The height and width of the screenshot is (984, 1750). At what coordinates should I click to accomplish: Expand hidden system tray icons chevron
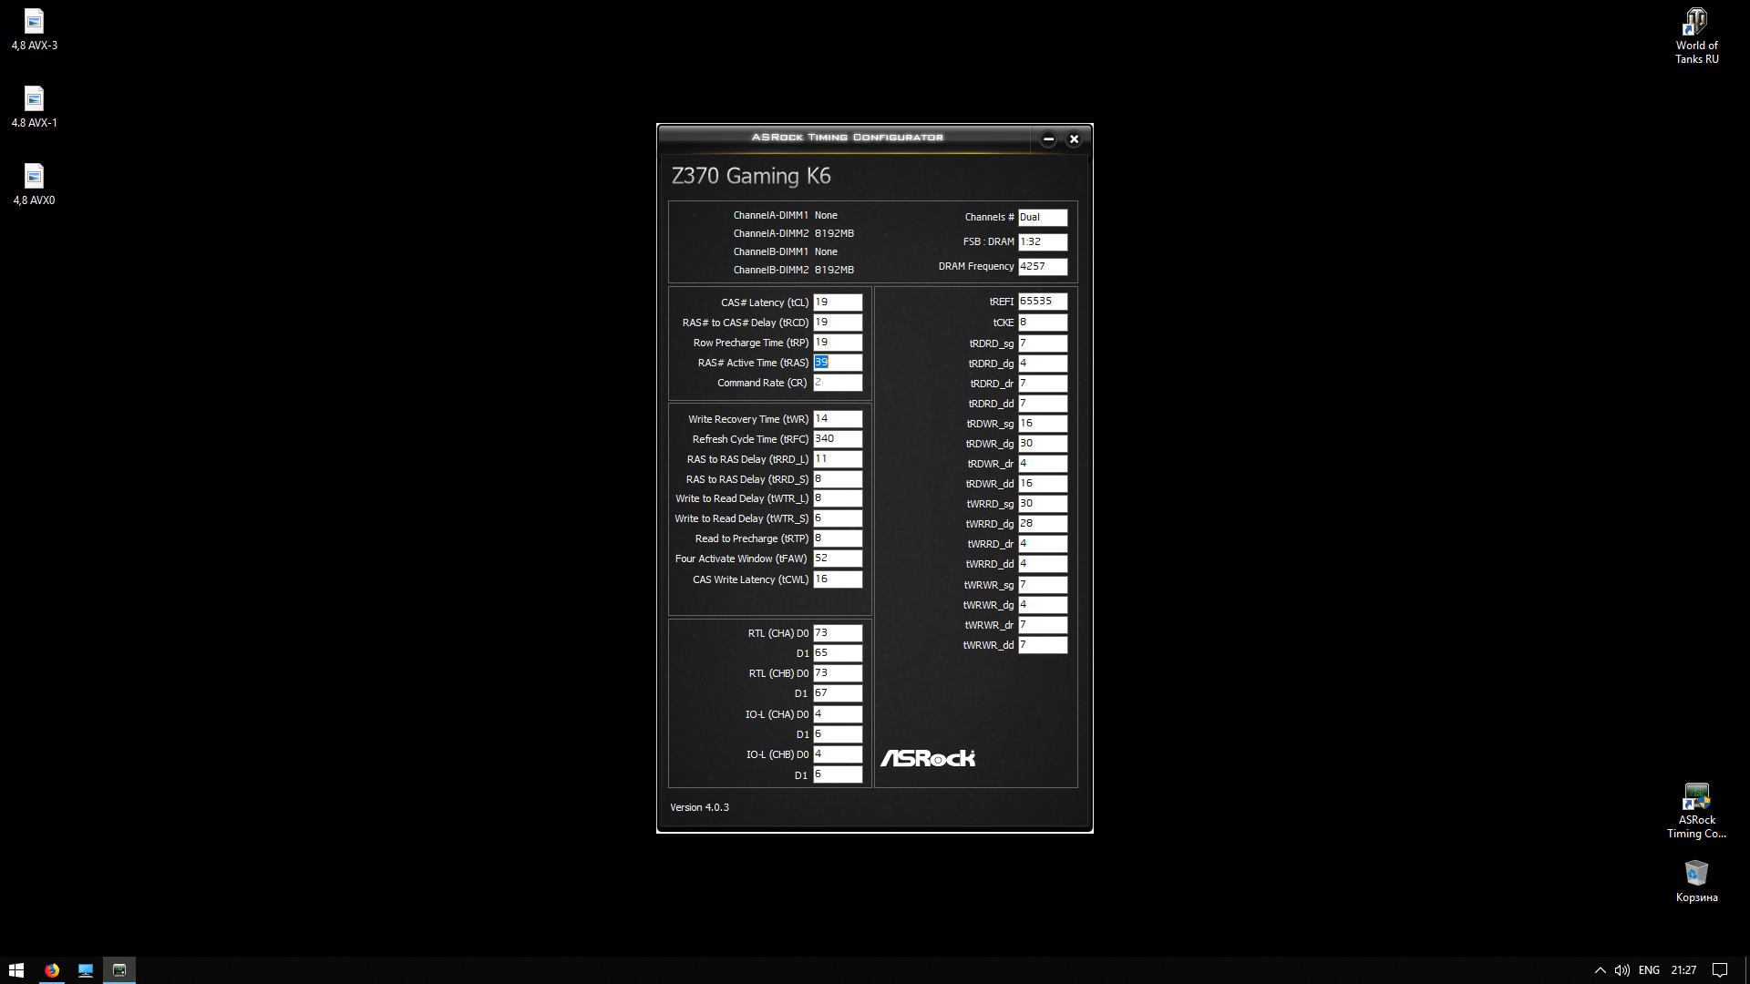[1600, 970]
